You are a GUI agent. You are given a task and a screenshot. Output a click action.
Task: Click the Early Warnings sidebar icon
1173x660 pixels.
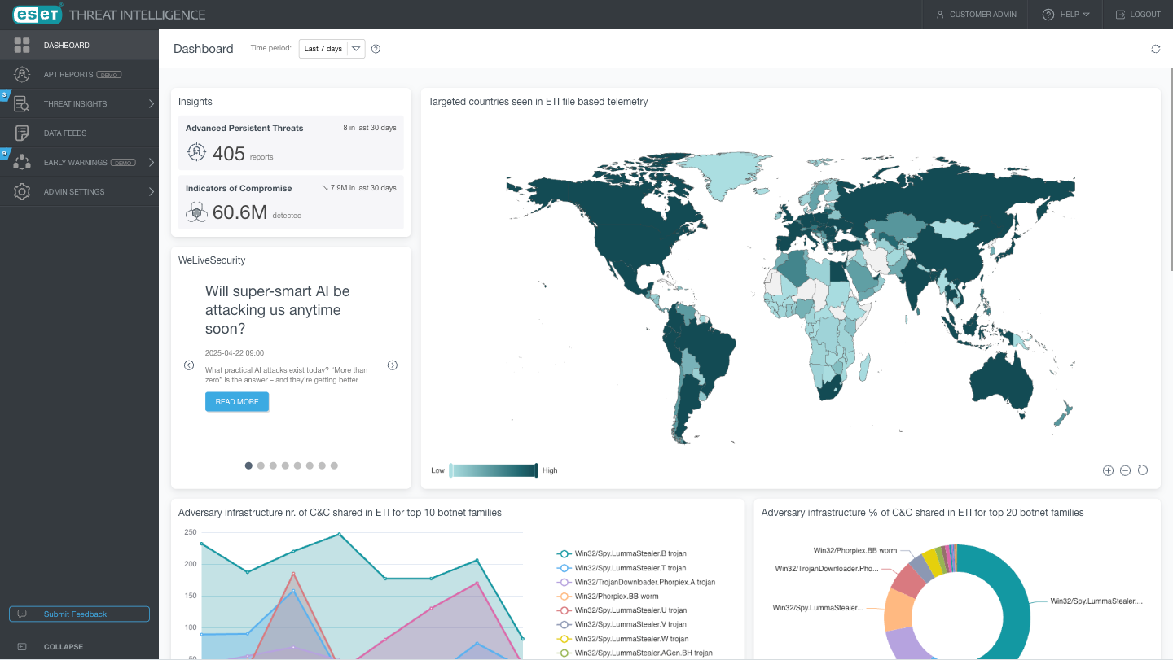coord(22,162)
